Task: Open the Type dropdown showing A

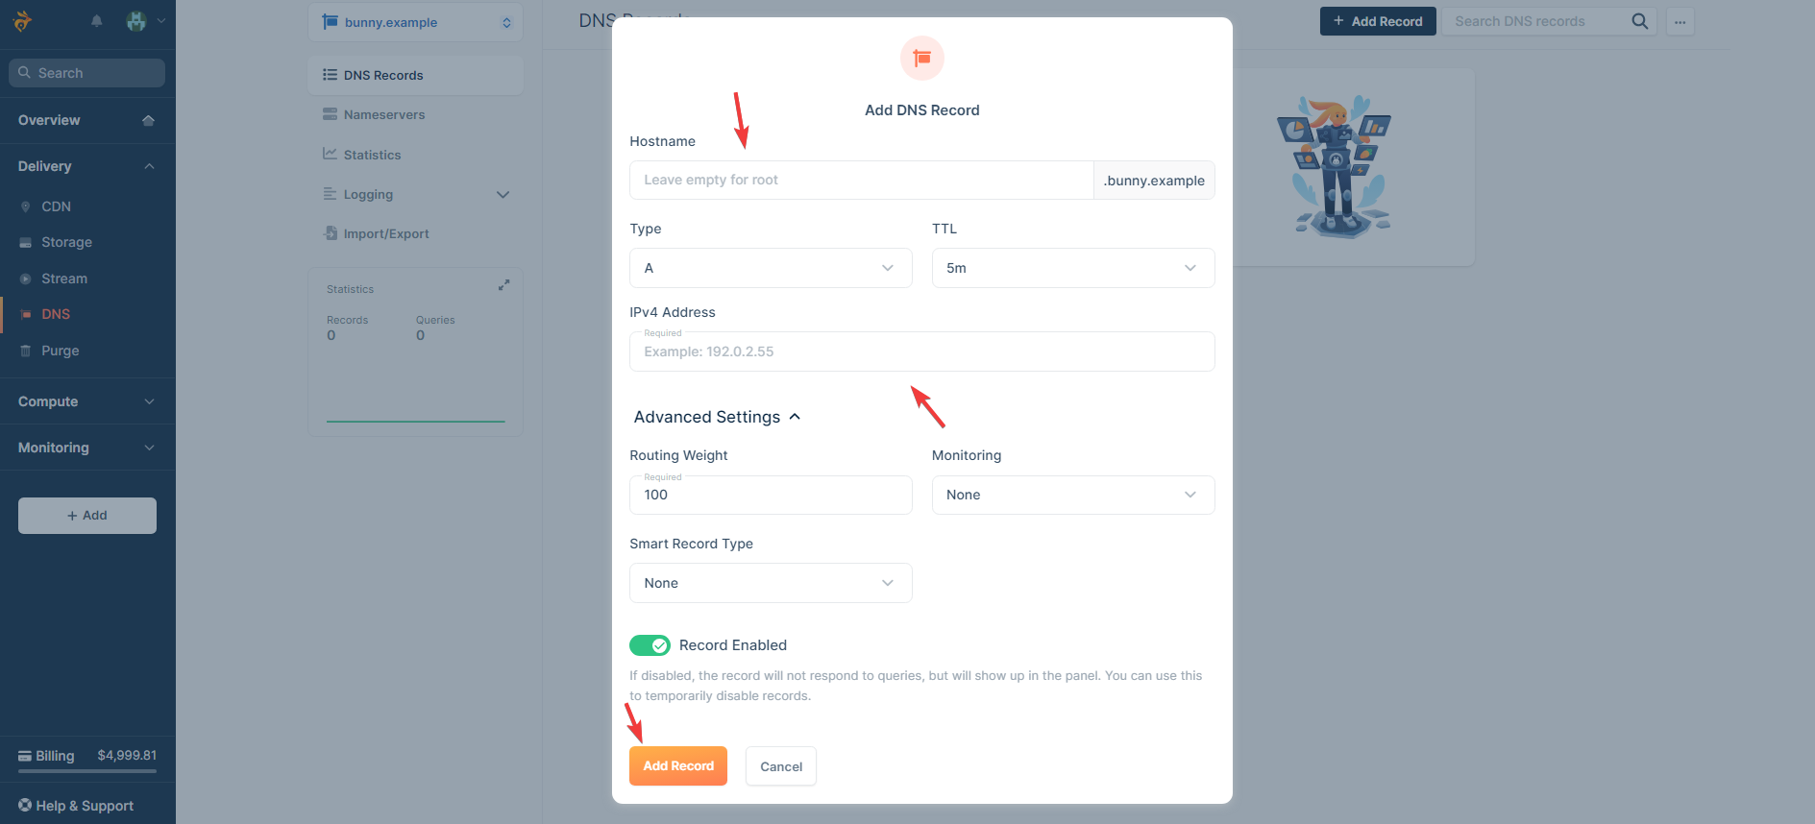Action: point(771,268)
